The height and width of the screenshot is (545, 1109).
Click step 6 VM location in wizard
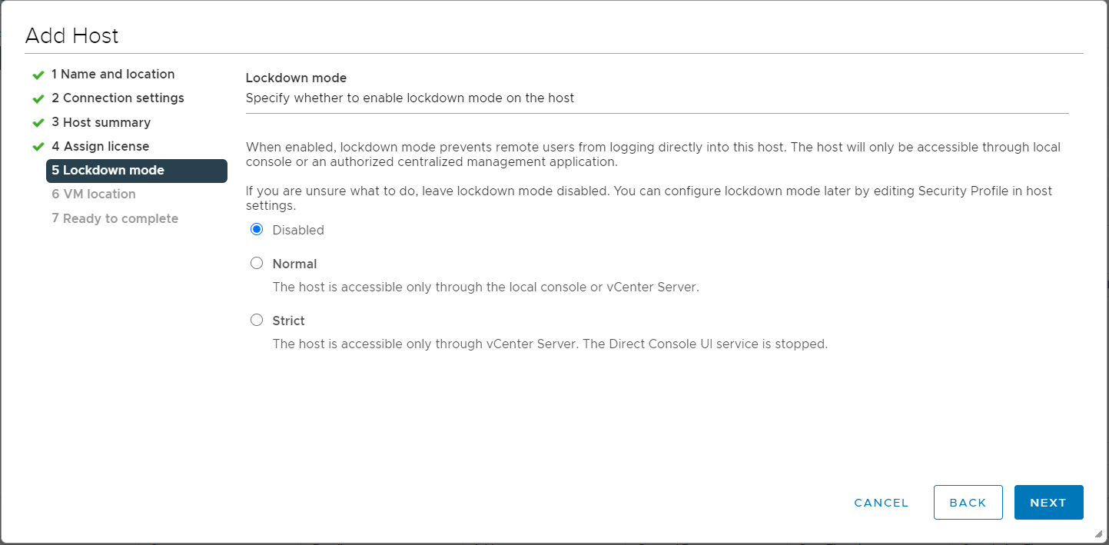pos(94,194)
